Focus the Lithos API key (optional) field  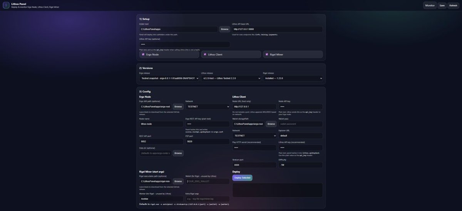coord(184,44)
